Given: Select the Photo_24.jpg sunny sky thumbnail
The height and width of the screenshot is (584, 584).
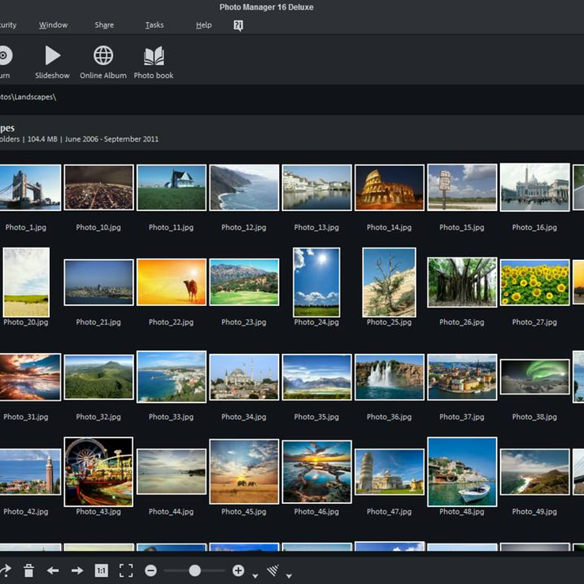Looking at the screenshot, I should click(x=316, y=282).
